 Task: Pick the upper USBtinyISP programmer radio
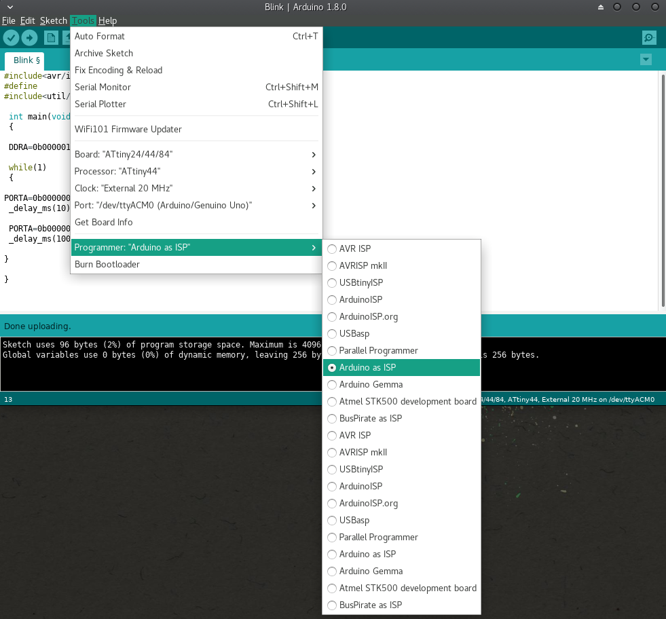(x=401, y=282)
